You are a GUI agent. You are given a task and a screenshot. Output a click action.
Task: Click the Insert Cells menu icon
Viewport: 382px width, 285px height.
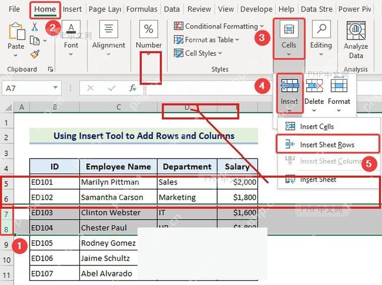tap(290, 126)
